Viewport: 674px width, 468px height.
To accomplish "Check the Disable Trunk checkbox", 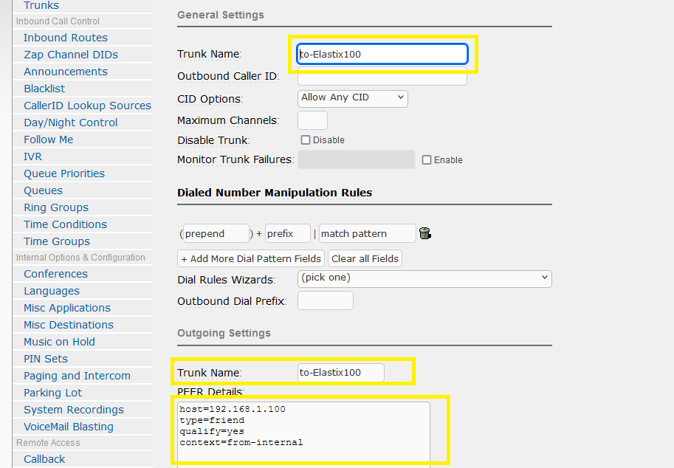I will 306,140.
